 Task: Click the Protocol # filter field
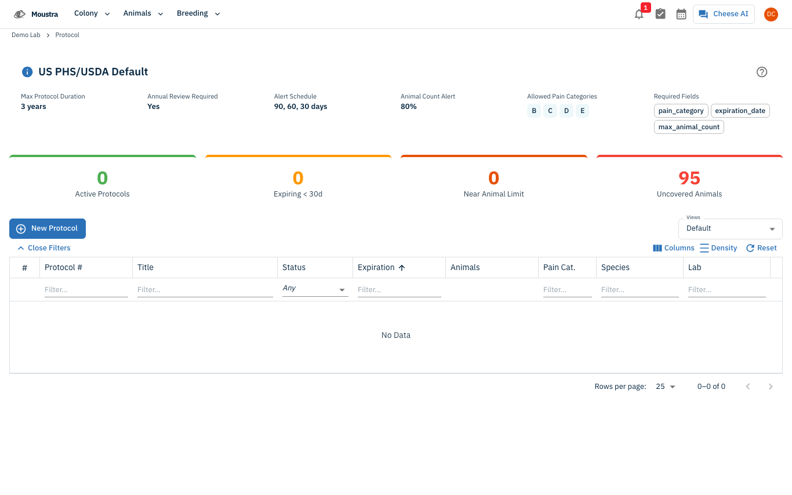click(86, 289)
